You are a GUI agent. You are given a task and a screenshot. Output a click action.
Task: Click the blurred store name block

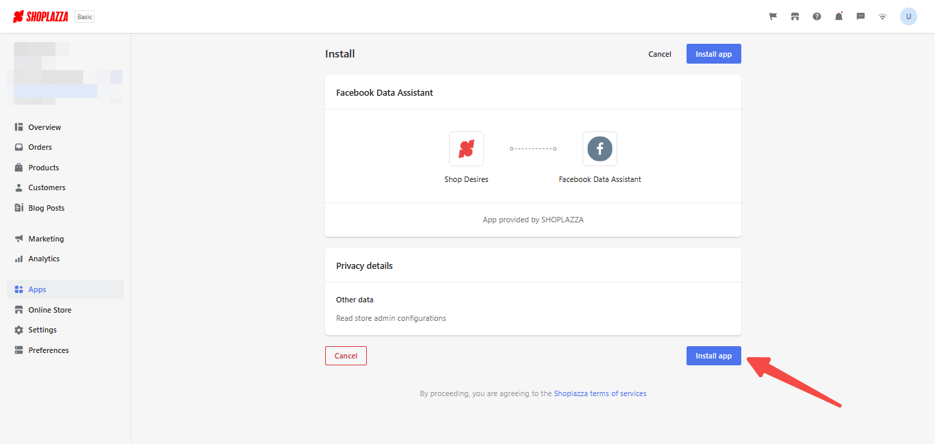(65, 73)
